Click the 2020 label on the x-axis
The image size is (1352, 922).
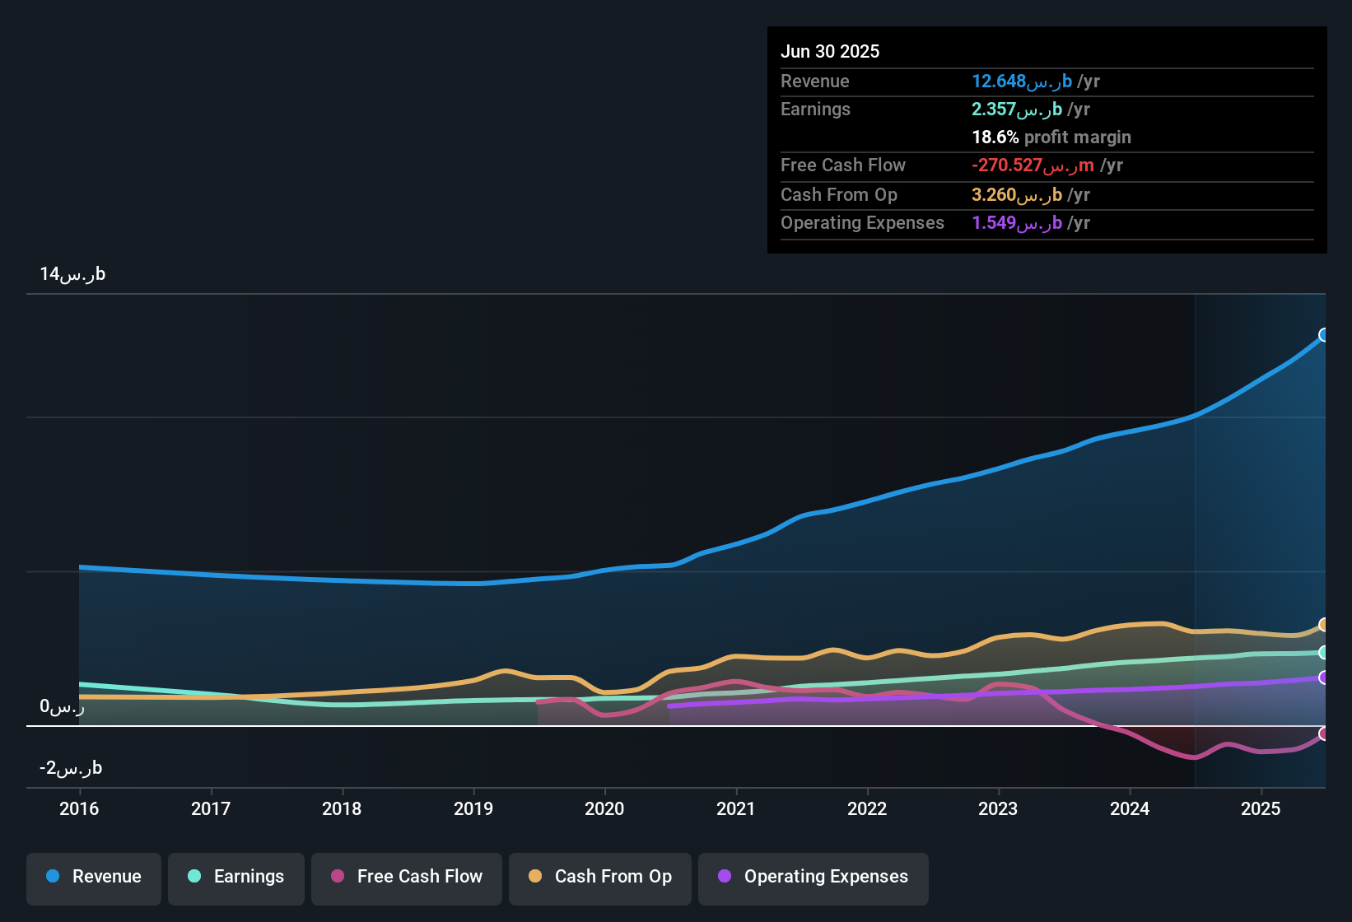(605, 809)
